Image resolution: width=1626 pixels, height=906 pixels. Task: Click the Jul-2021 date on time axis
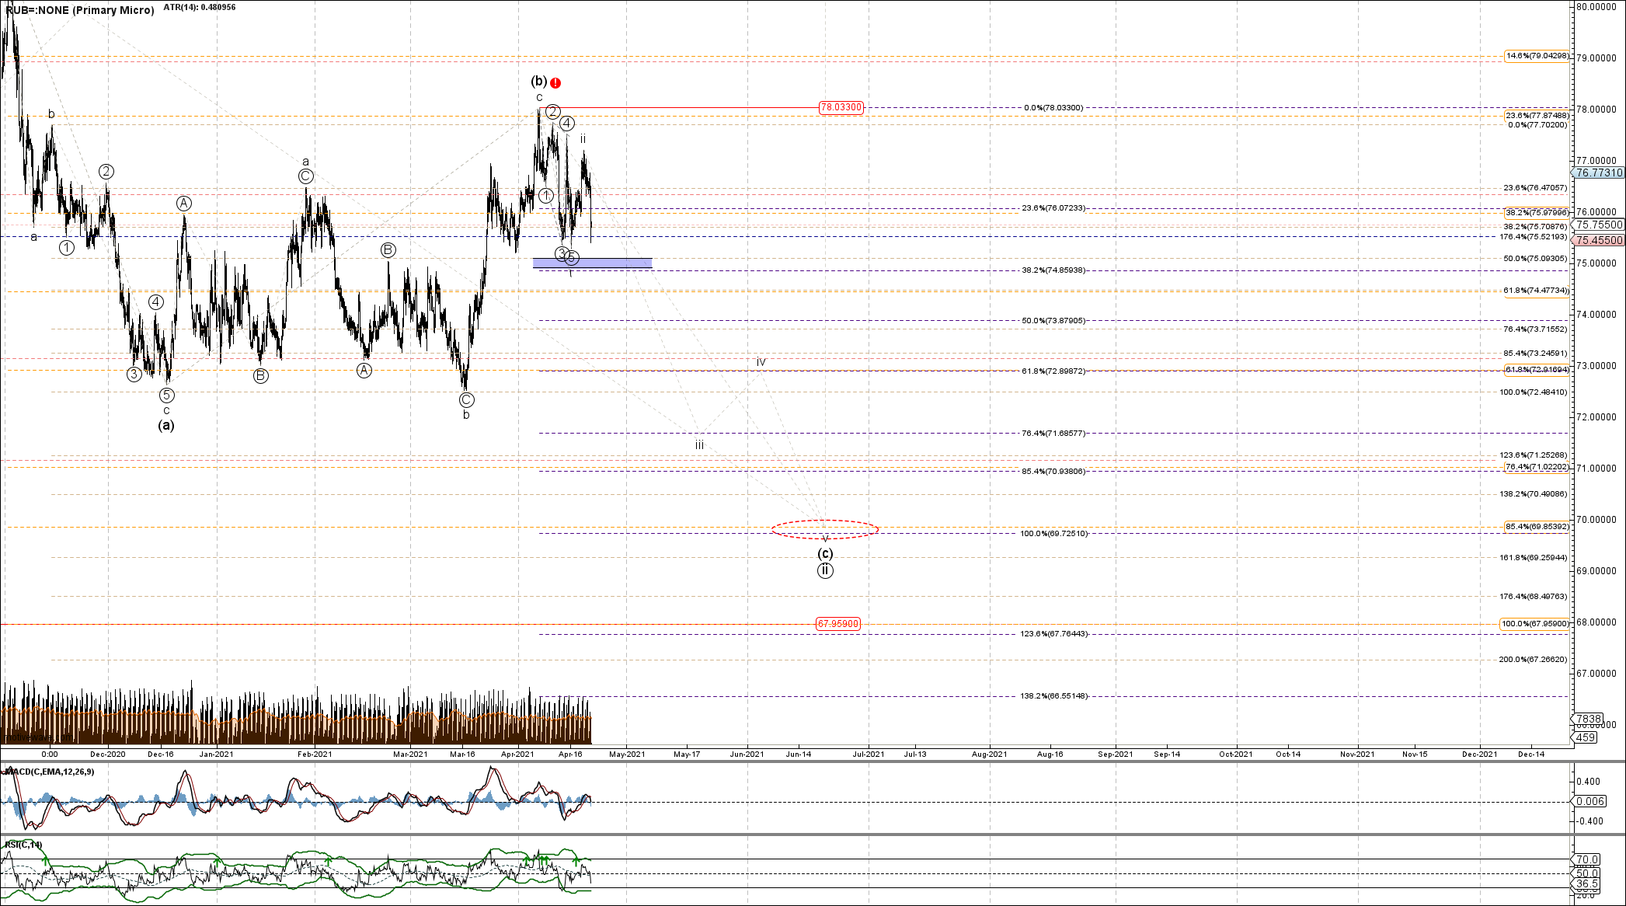(868, 754)
